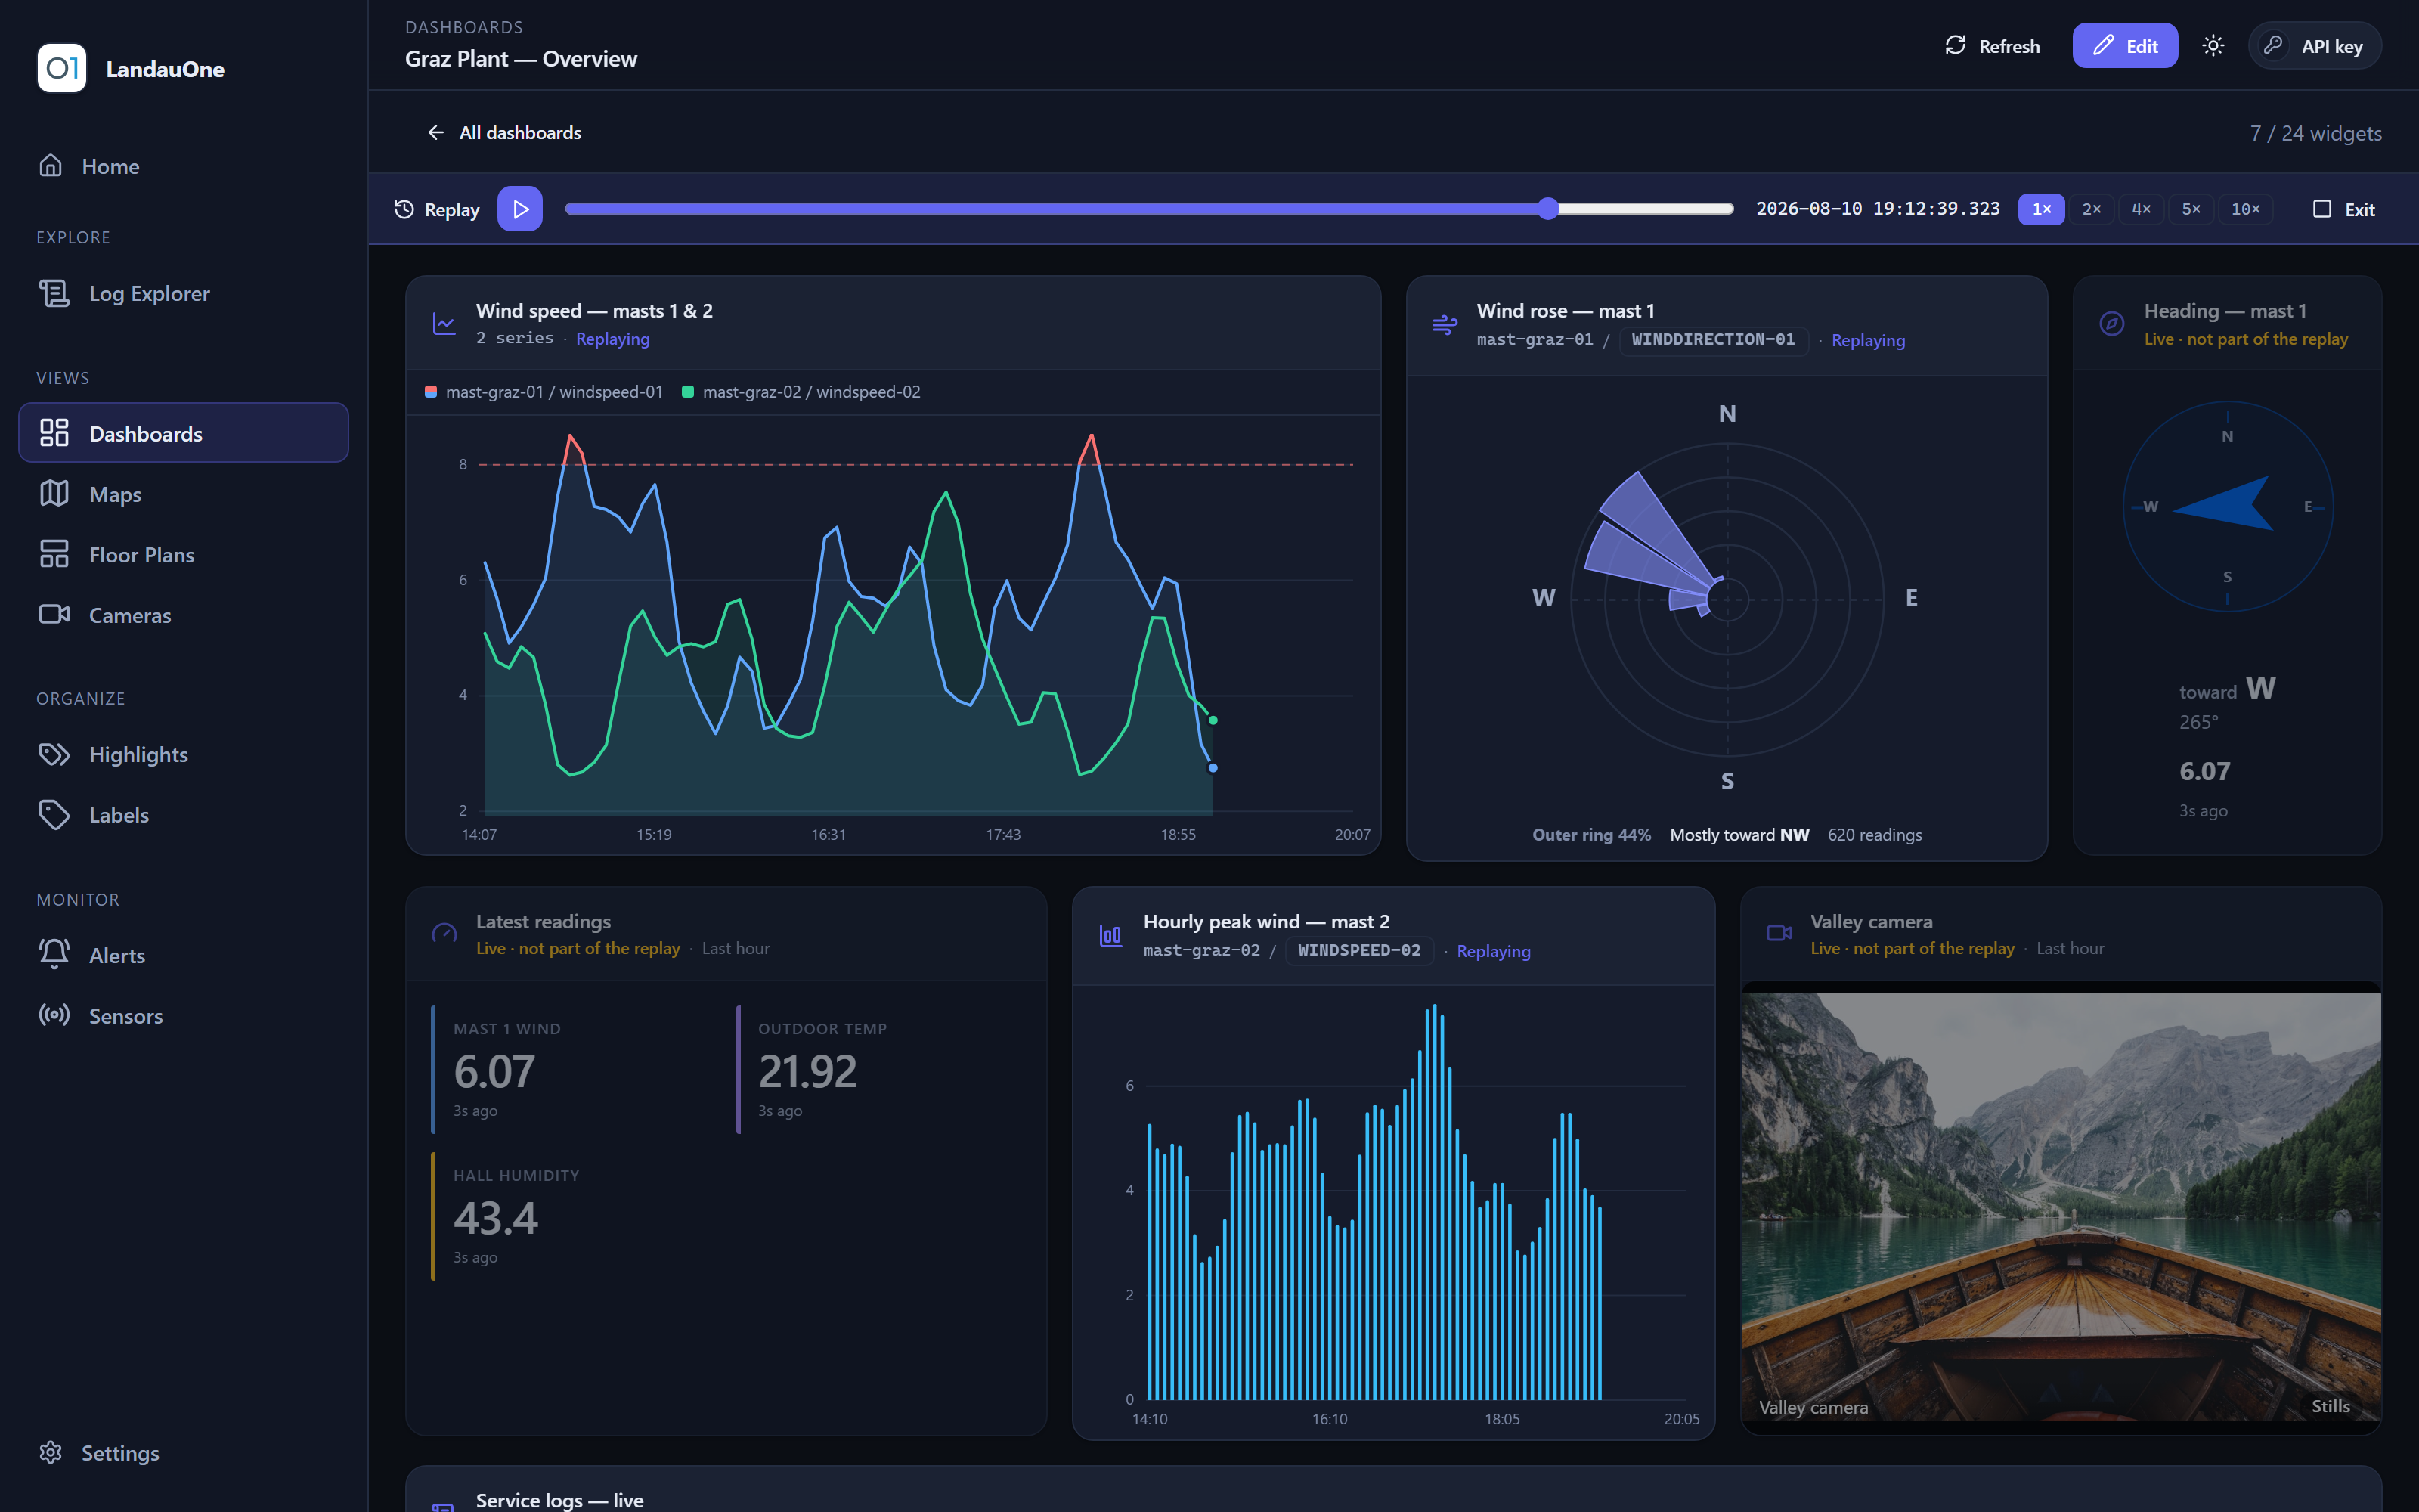Click Wind speed widget line chart icon
The image size is (2419, 1512).
pos(444,324)
